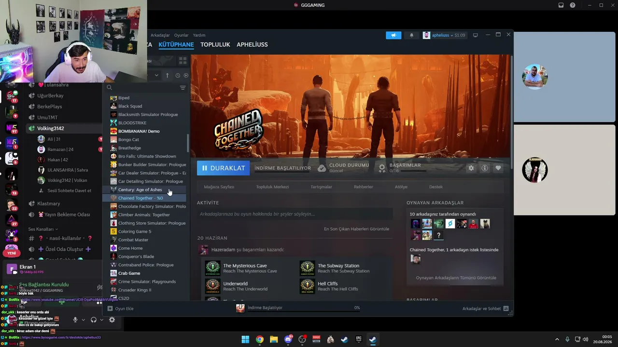Expand Ses Kanalları category
Screen dimensions: 618x347
[x=43, y=229]
